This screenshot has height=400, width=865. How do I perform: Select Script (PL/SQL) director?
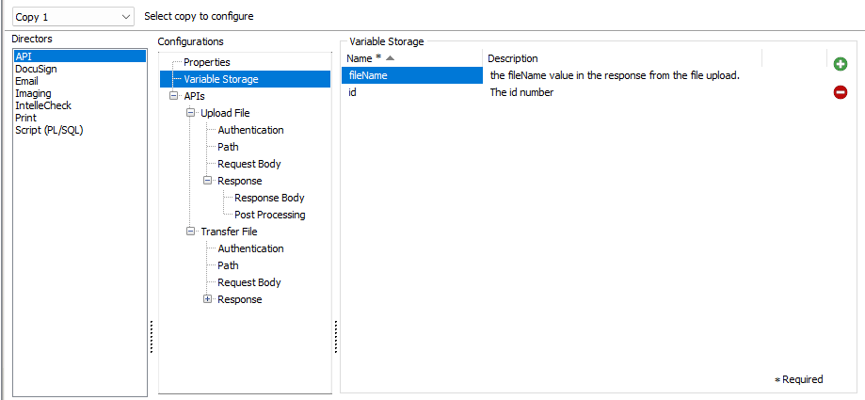point(49,130)
